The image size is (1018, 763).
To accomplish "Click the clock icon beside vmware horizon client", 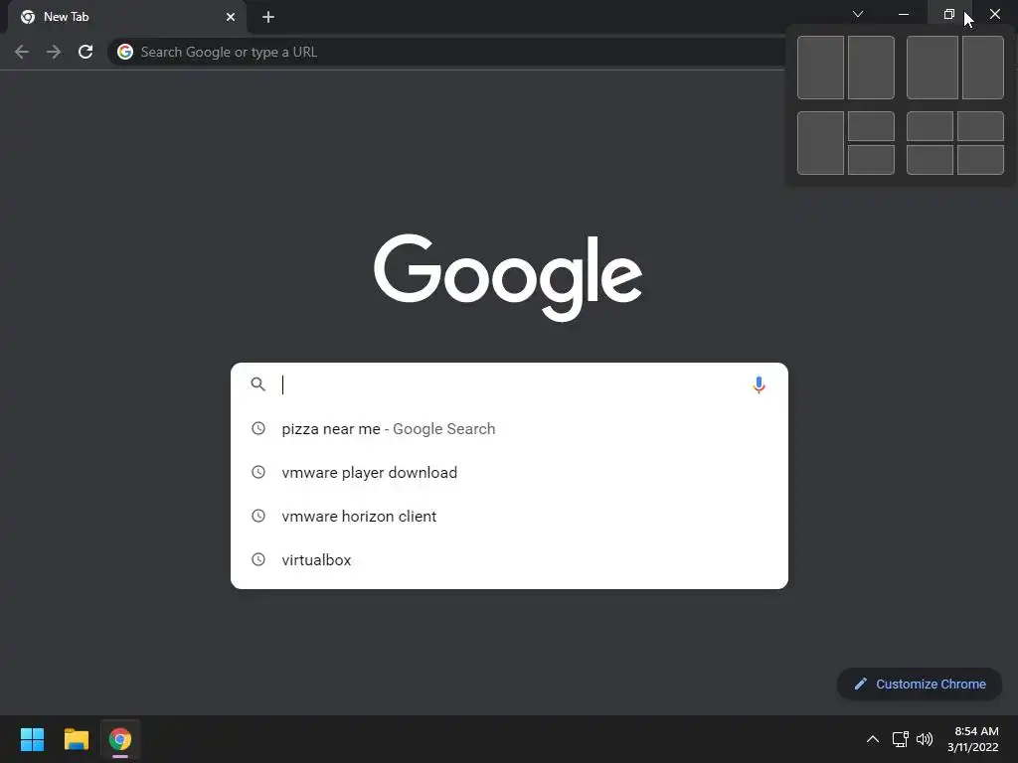I will 258,516.
